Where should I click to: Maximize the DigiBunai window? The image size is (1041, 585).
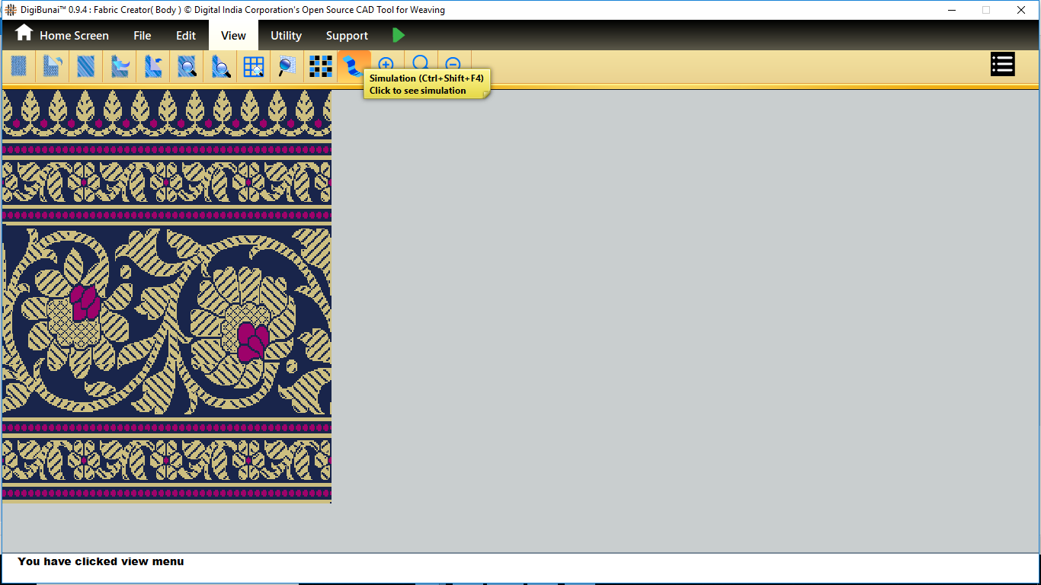(985, 10)
